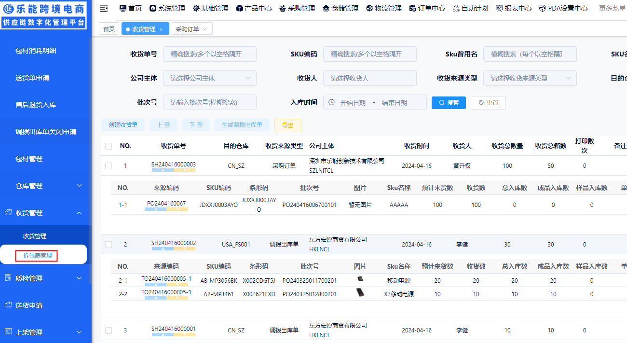Click the 搜索 search button
Viewport: 627px width, 343px height.
449,102
